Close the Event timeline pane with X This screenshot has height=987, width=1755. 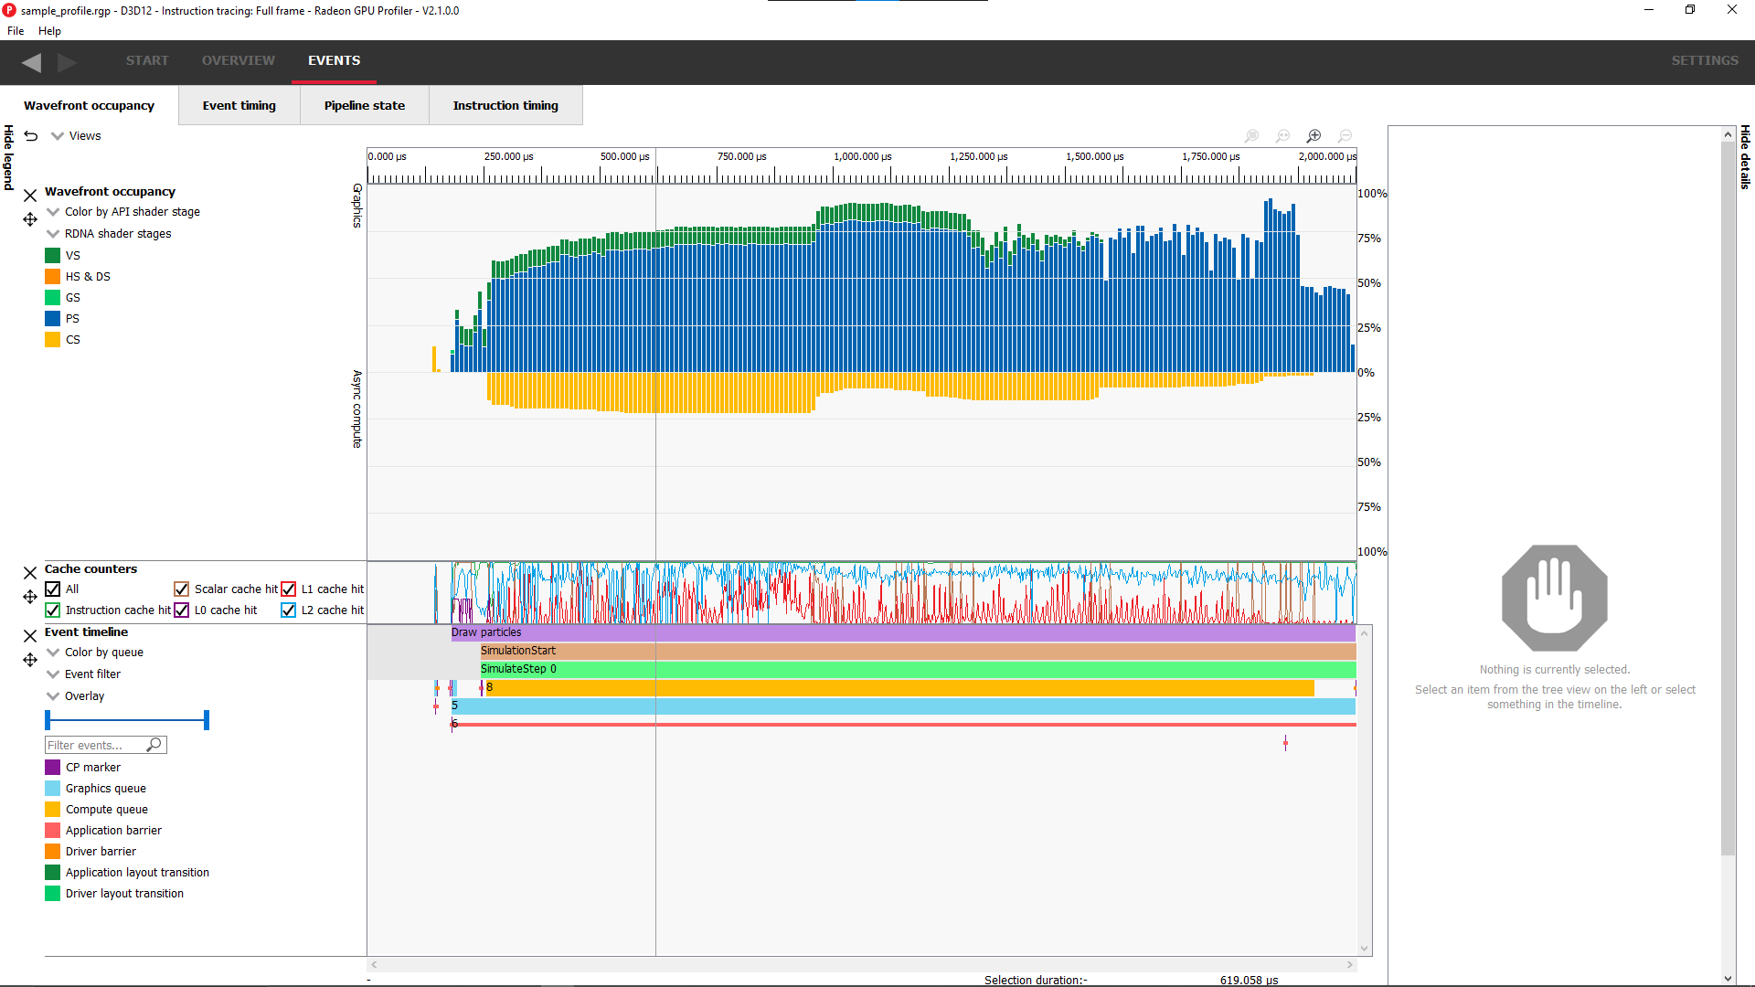[x=30, y=636]
